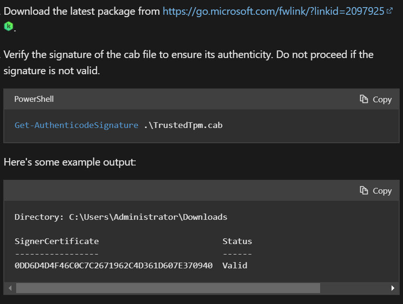Click the scrollbar track right of the thumb
Screen dimensions: 403x304
tap(354, 288)
